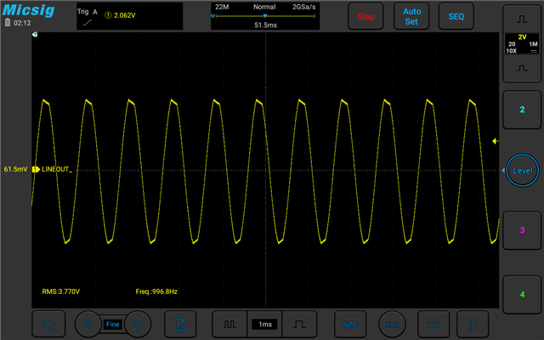The width and height of the screenshot is (544, 340).
Task: Open the 1ms timebase setting
Action: click(x=264, y=325)
